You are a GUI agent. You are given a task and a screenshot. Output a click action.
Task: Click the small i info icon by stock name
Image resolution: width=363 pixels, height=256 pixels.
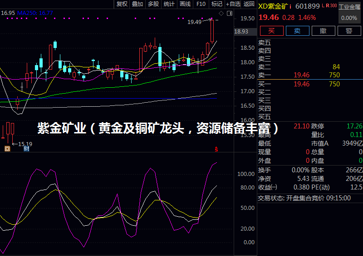coord(290,7)
